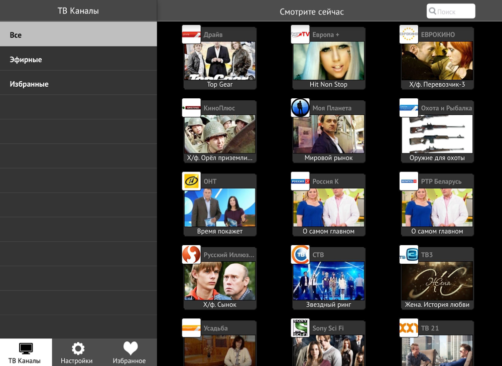Viewport: 502px width, 366px height.
Task: Click the Моя Планета channel logo
Action: point(300,108)
